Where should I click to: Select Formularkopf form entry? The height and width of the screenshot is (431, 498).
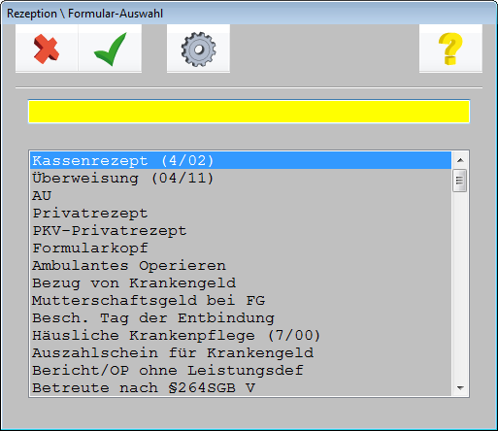(241, 249)
